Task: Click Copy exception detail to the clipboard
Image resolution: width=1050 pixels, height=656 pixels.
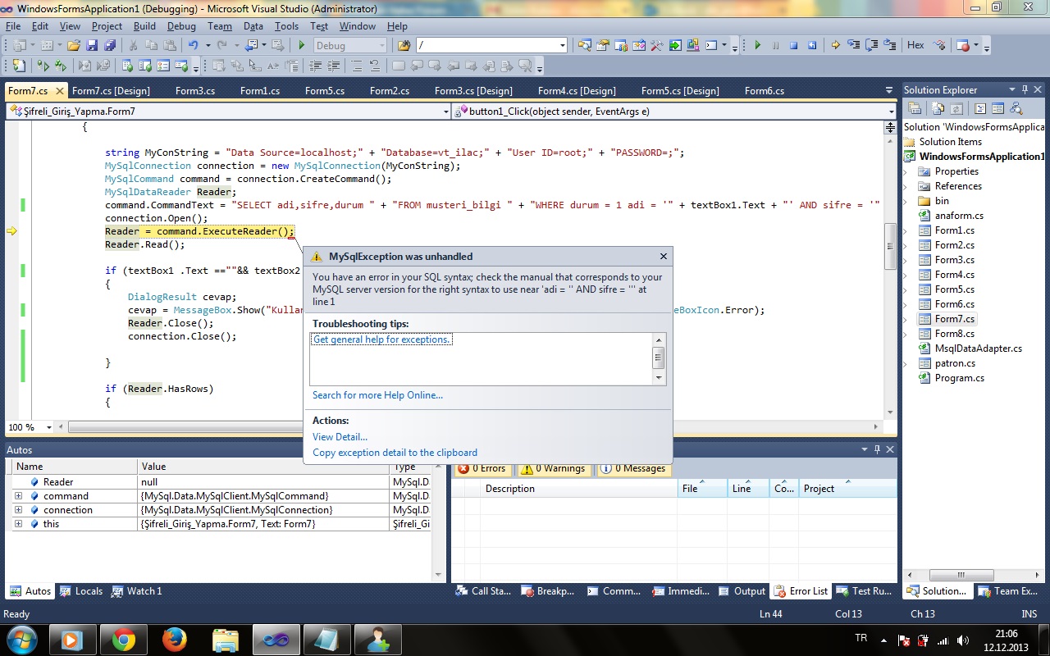Action: pos(395,453)
